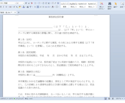Increase paragraph indent
This screenshot has height=103, width=125.
(46, 3)
